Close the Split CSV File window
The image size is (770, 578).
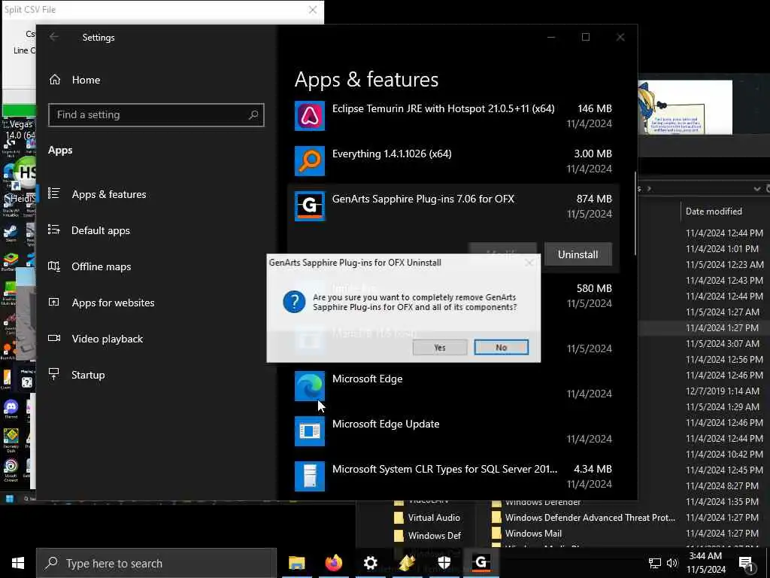312,9
